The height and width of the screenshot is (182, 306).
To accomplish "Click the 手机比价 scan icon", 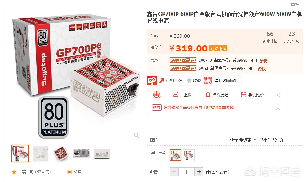I will pyautogui.click(x=244, y=95).
